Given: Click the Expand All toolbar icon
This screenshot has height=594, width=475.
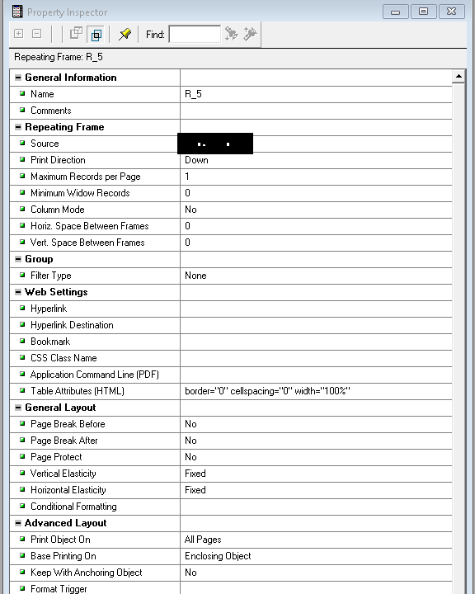Looking at the screenshot, I should 19,34.
